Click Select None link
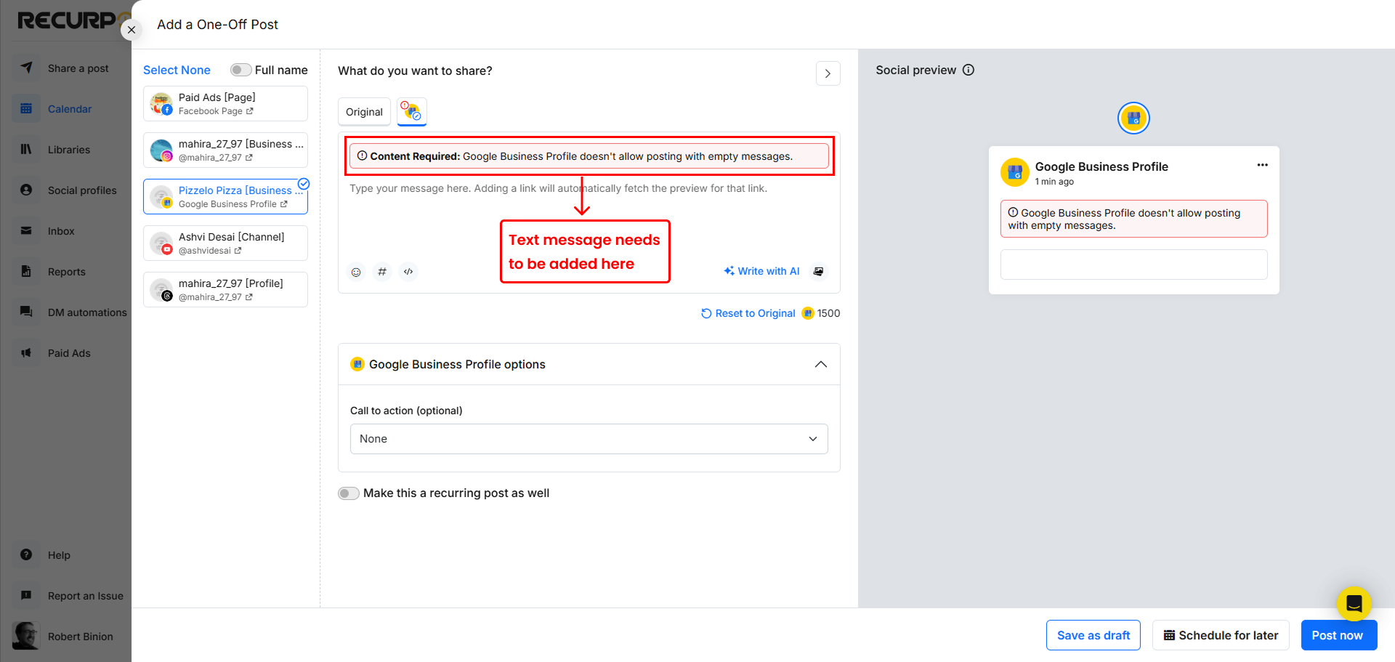Screen dimensions: 1395x662 pos(177,70)
